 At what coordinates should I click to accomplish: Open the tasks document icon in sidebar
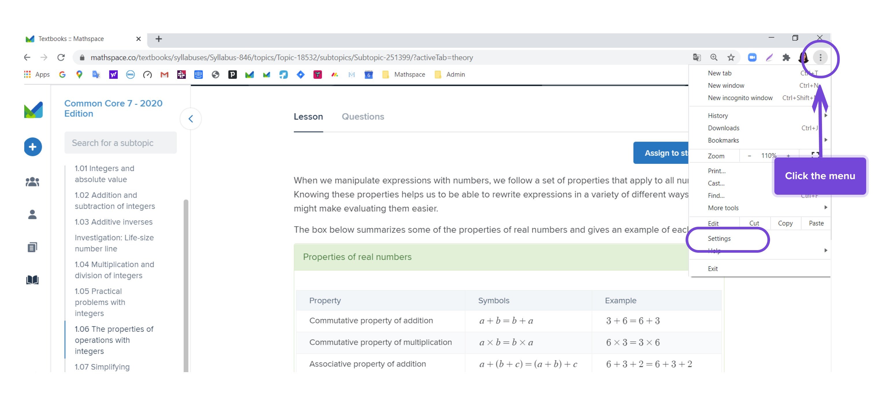click(32, 247)
